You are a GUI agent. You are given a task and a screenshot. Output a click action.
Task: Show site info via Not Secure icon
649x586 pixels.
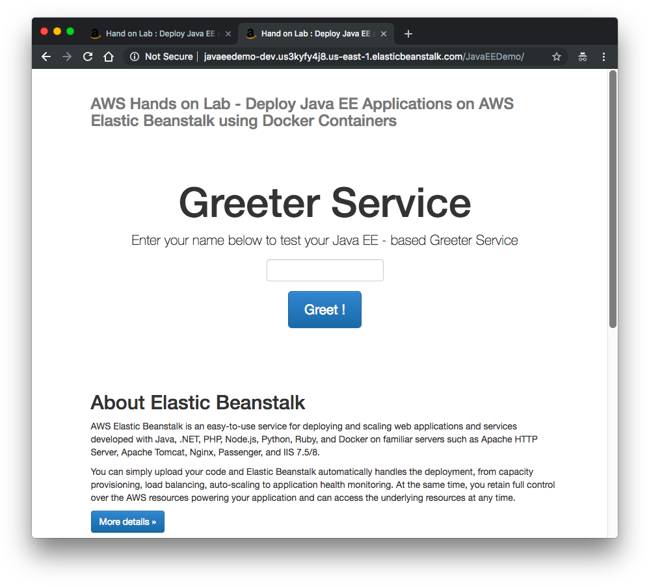click(135, 57)
